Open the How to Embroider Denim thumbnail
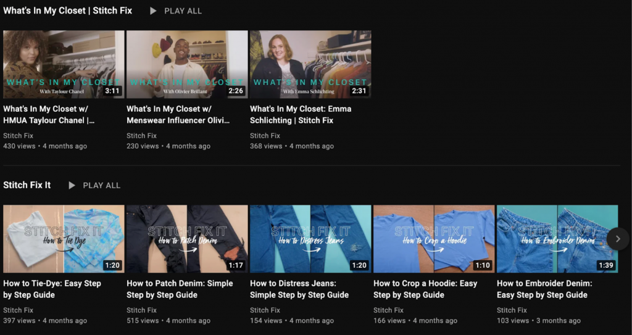The image size is (632, 335). tap(557, 239)
